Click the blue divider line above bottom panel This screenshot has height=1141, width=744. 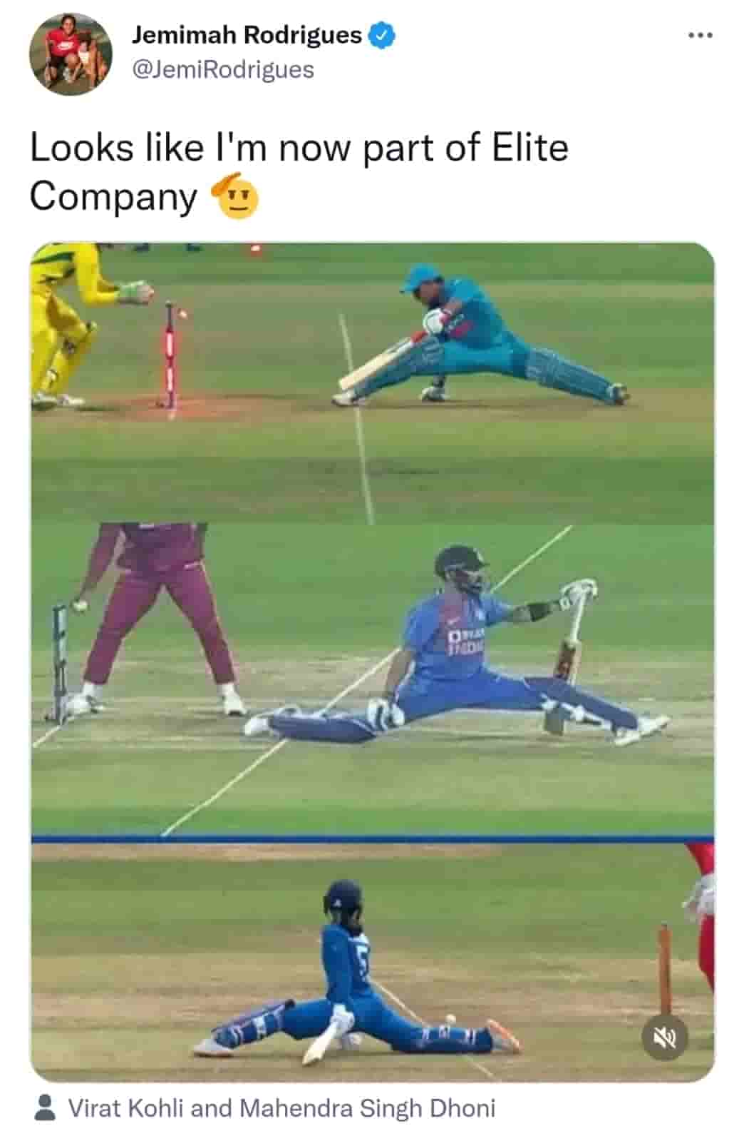point(372,839)
